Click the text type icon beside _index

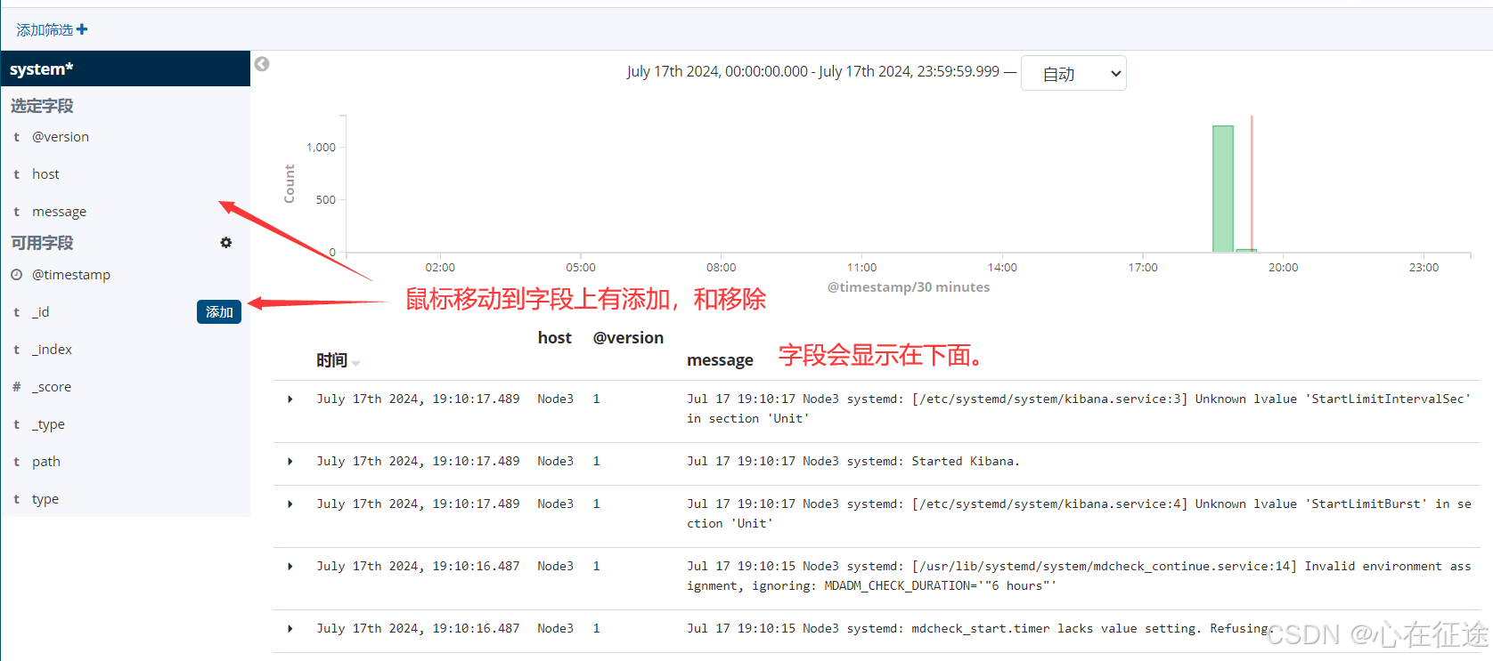(16, 350)
